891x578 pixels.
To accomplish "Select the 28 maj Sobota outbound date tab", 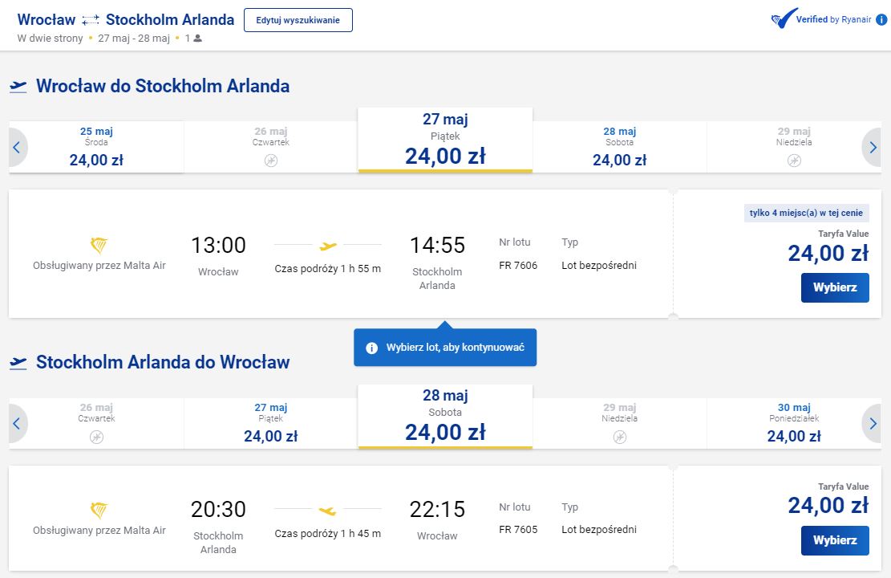I will coord(619,147).
